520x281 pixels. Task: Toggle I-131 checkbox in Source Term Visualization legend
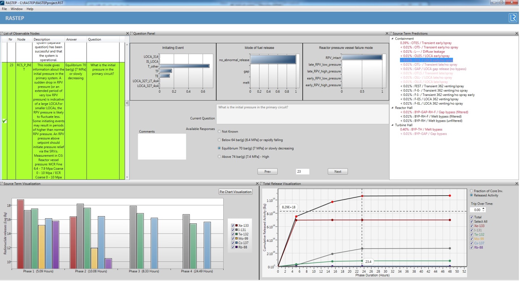[233, 230]
